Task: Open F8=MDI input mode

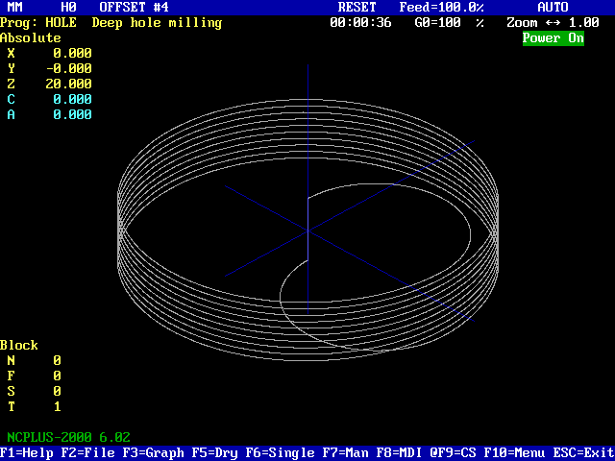Action: (x=400, y=453)
